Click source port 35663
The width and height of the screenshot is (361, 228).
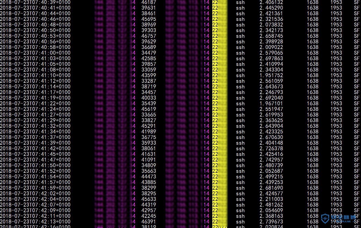point(149,171)
